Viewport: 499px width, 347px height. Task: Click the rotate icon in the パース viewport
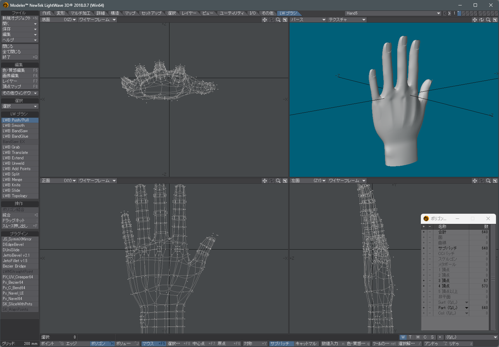point(482,20)
